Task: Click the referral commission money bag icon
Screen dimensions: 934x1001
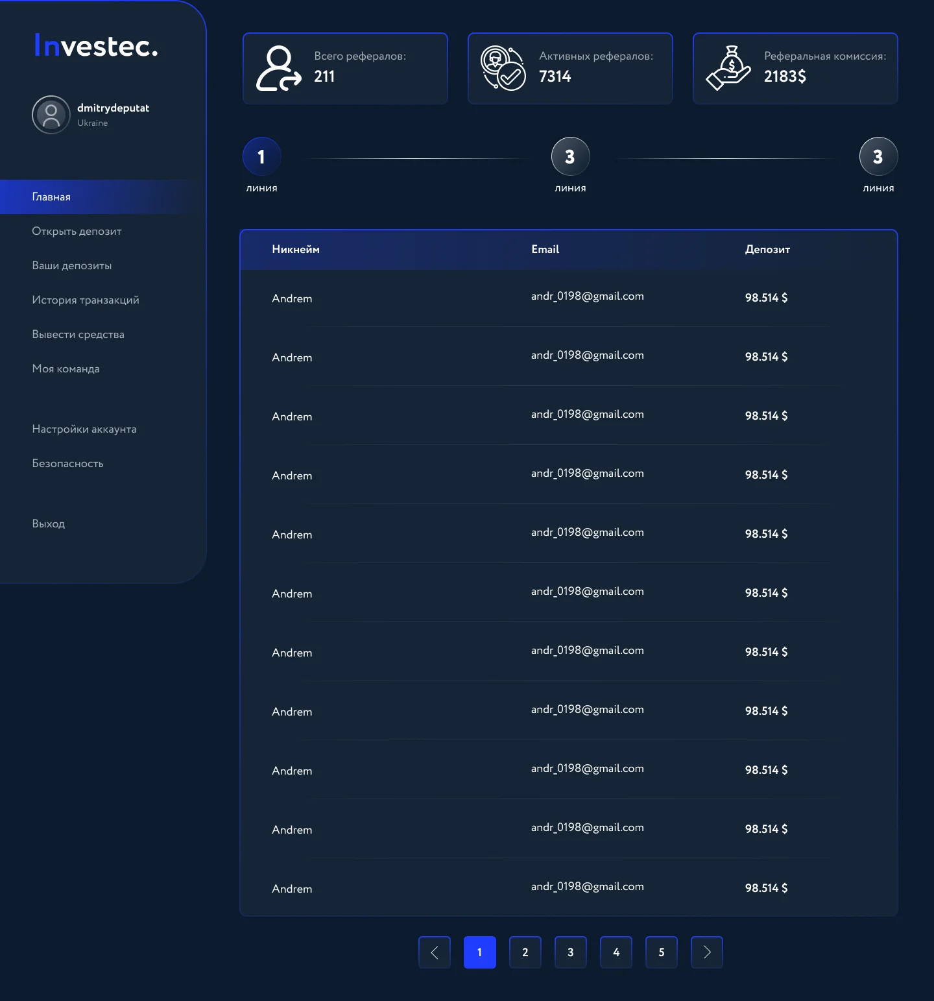Action: click(x=728, y=68)
